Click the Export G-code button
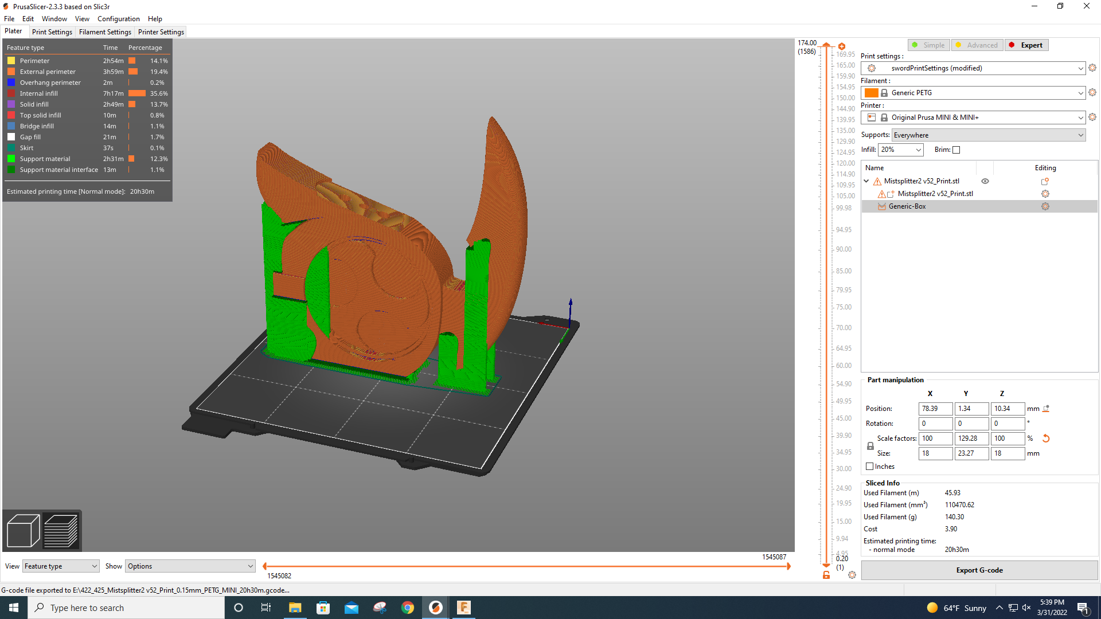Image resolution: width=1101 pixels, height=619 pixels. [979, 570]
